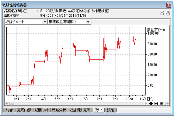Switch to the 収益損失売買 tab
174x117 pixels.
tap(80, 110)
